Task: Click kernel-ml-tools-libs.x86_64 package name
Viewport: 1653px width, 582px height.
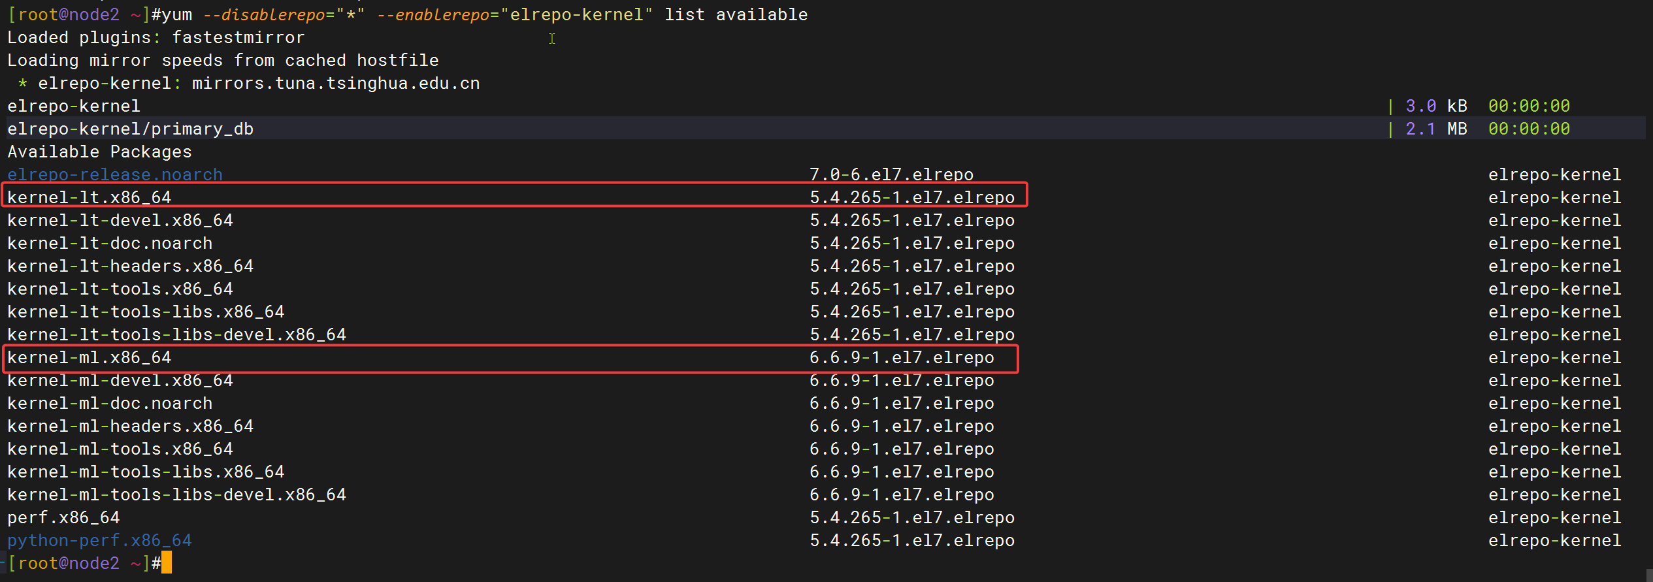Action: pos(146,472)
